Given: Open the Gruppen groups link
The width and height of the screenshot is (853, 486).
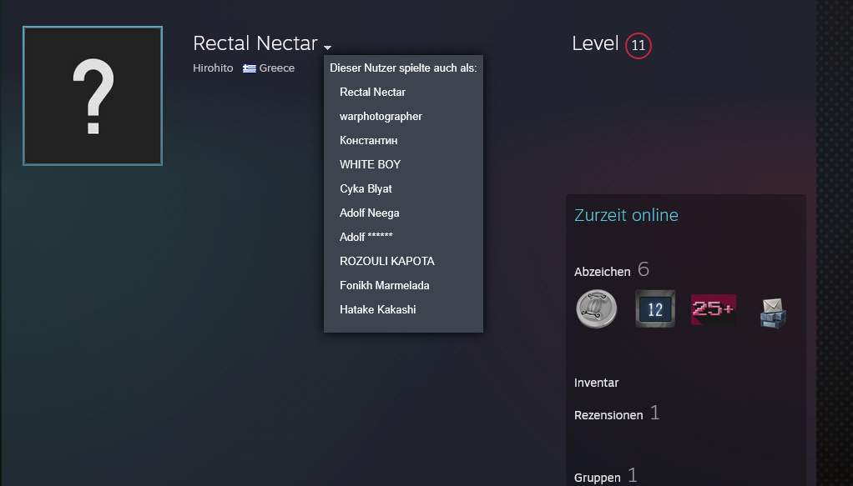Looking at the screenshot, I should (598, 478).
